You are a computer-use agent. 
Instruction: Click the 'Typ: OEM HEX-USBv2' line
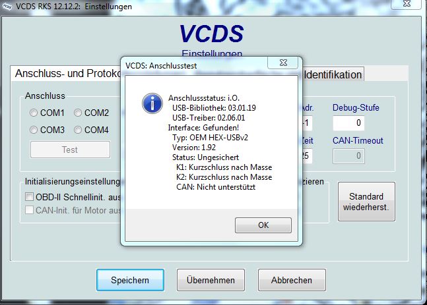coord(211,138)
